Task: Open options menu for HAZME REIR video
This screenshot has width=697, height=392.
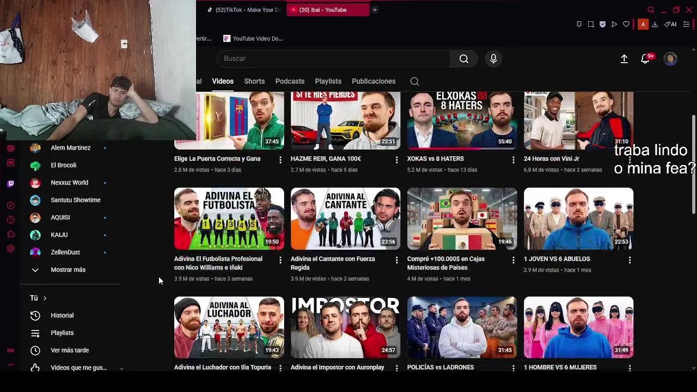Action: pyautogui.click(x=396, y=160)
